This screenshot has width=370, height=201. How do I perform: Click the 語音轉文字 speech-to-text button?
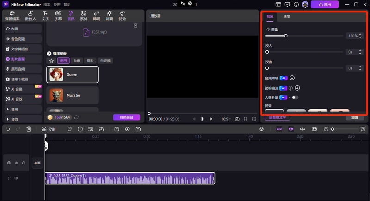click(277, 117)
